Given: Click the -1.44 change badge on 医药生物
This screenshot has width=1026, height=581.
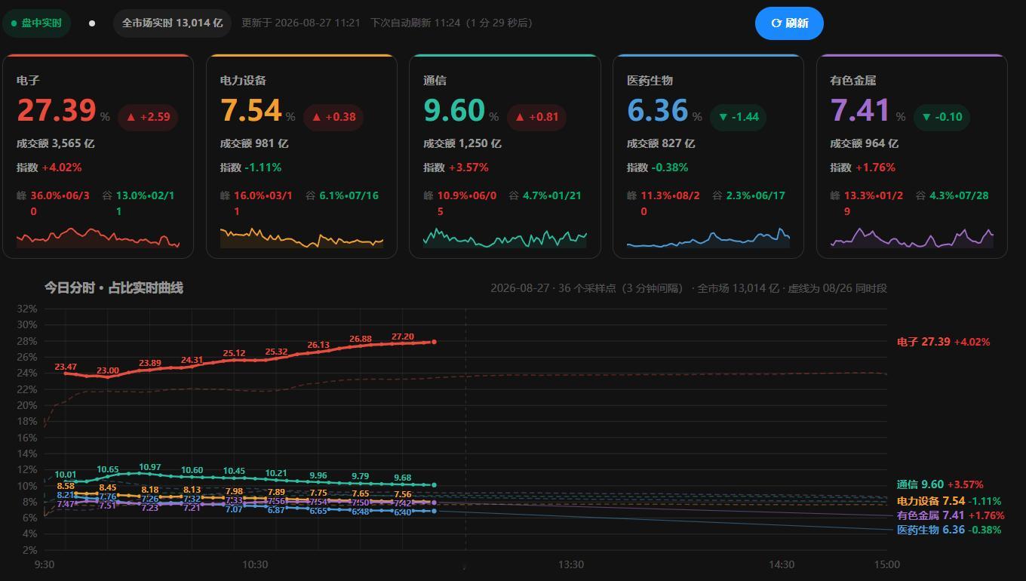Looking at the screenshot, I should click(739, 117).
